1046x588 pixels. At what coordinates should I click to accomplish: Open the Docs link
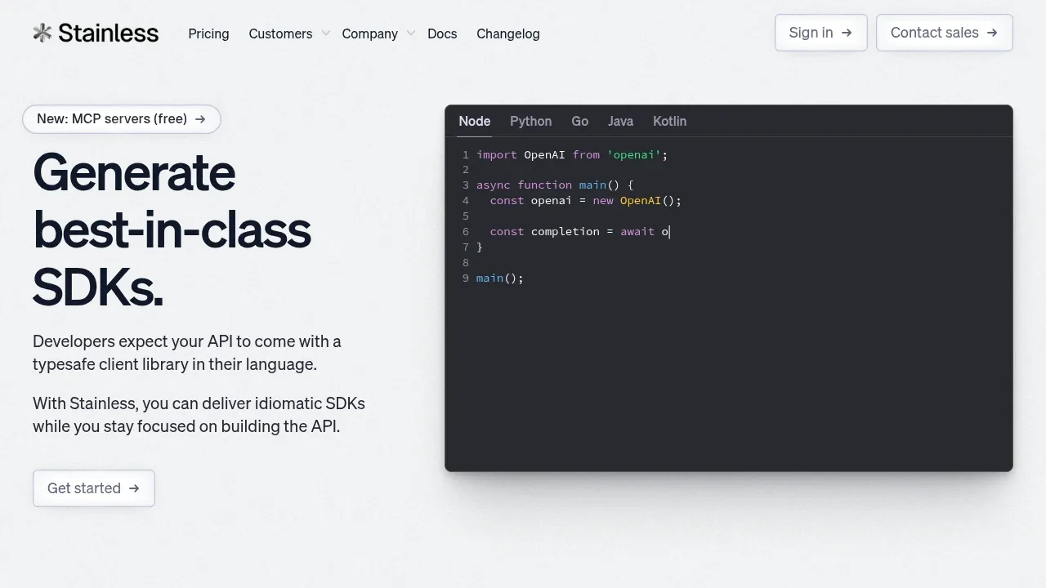442,33
